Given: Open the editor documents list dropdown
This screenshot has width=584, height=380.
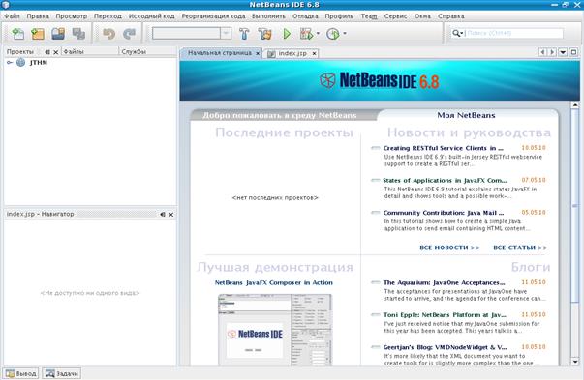Looking at the screenshot, I should tap(563, 52).
